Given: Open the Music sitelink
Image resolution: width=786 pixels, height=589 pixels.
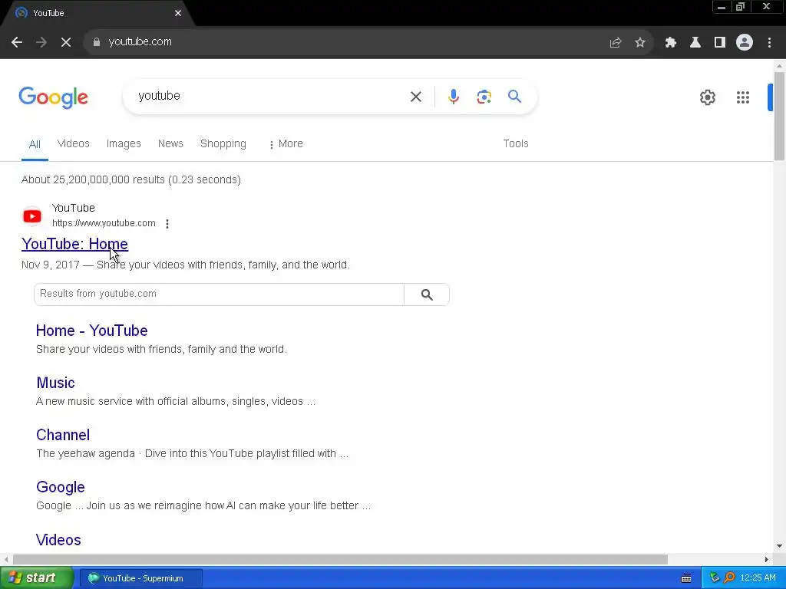Looking at the screenshot, I should tap(55, 383).
